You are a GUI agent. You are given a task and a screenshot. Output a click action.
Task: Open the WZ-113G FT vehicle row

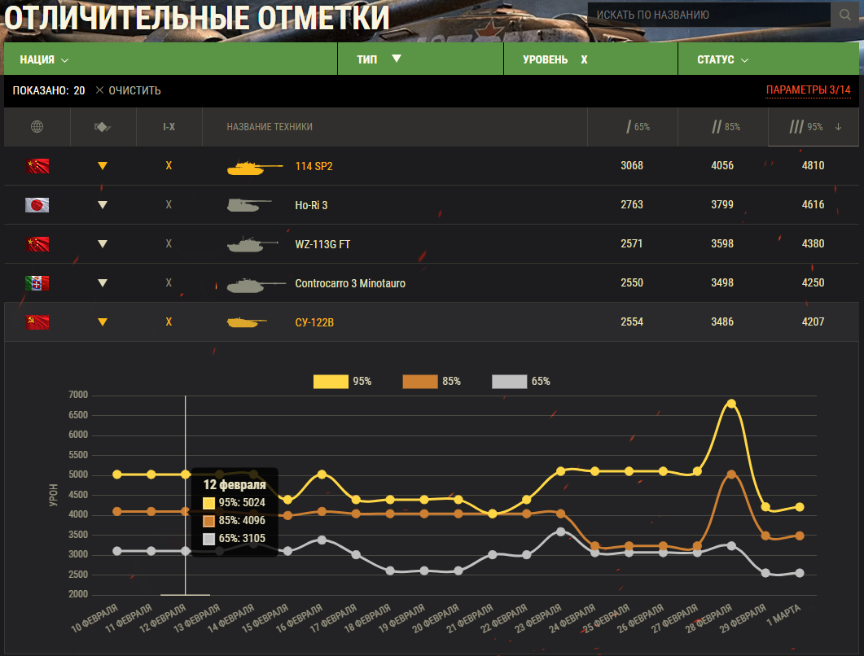click(432, 244)
